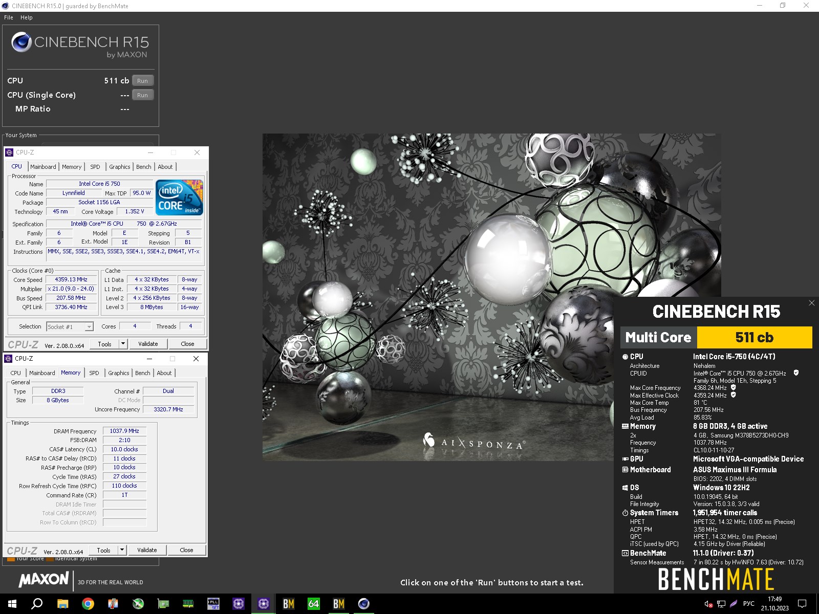This screenshot has height=614, width=819.
Task: Launch Google Chrome from the taskbar
Action: click(88, 604)
